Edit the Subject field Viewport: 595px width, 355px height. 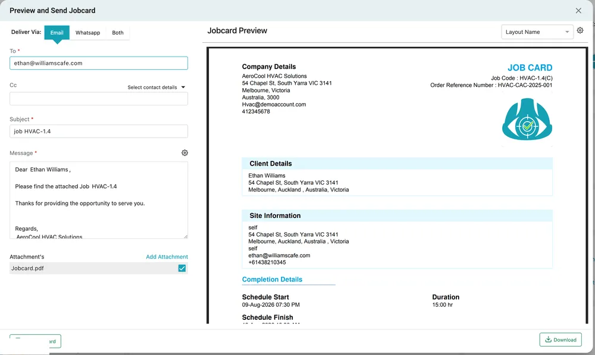(x=99, y=132)
